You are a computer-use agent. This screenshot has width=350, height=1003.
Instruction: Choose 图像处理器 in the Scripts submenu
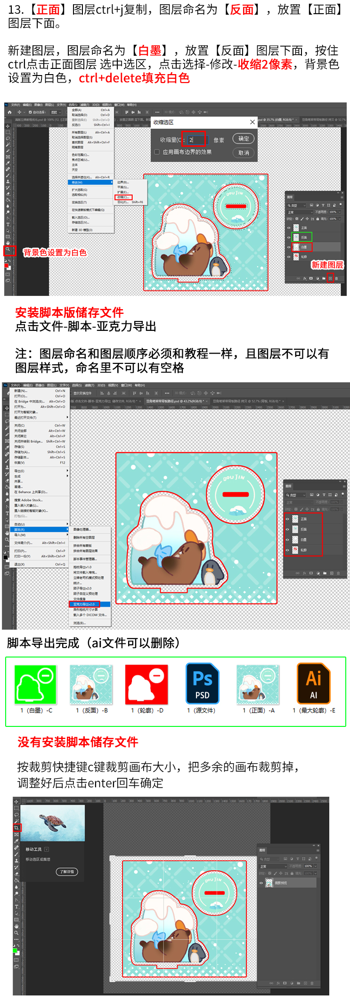[x=90, y=529]
